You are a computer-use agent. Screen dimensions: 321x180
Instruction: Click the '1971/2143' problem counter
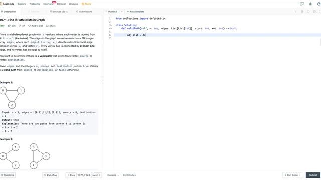coord(84,175)
